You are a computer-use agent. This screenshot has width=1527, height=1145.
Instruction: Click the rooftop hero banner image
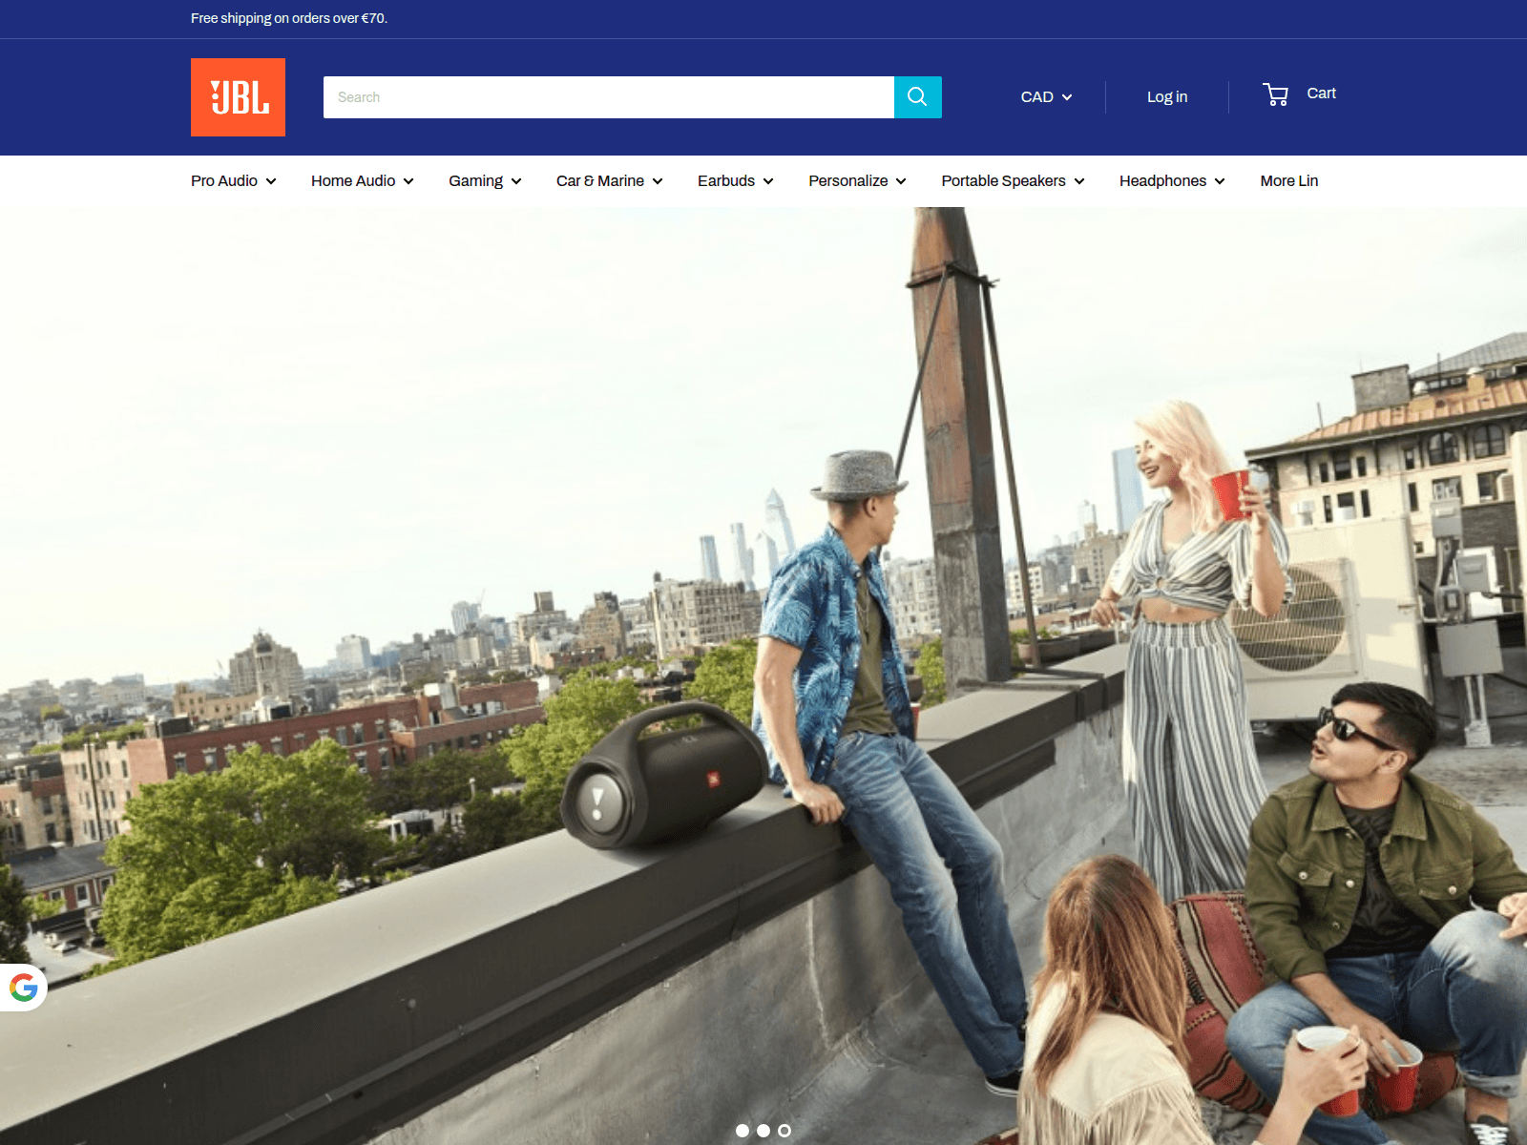[x=763, y=676]
